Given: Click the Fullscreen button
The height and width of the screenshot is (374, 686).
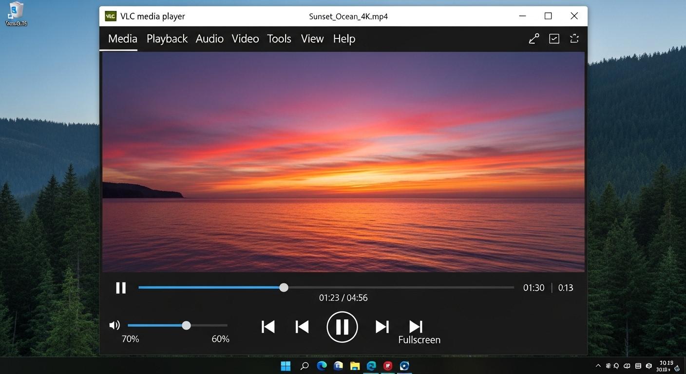Looking at the screenshot, I should [419, 339].
